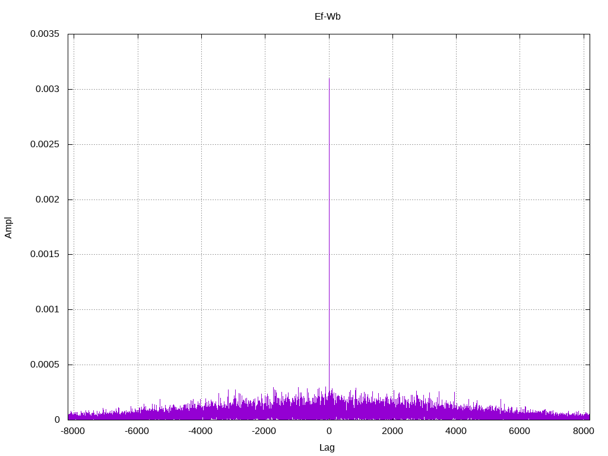Click the y-axis value 0.003
This screenshot has height=456, width=608.
[x=47, y=89]
